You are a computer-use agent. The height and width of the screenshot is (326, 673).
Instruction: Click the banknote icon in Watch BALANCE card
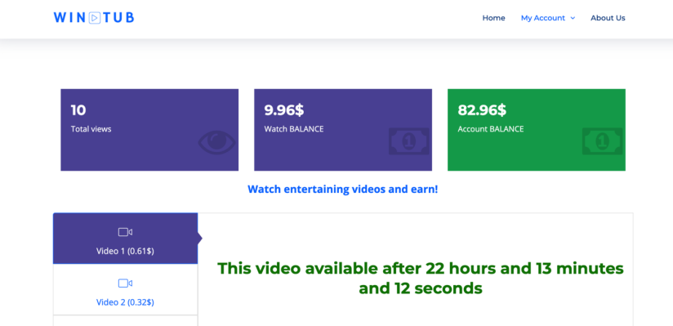click(x=409, y=141)
